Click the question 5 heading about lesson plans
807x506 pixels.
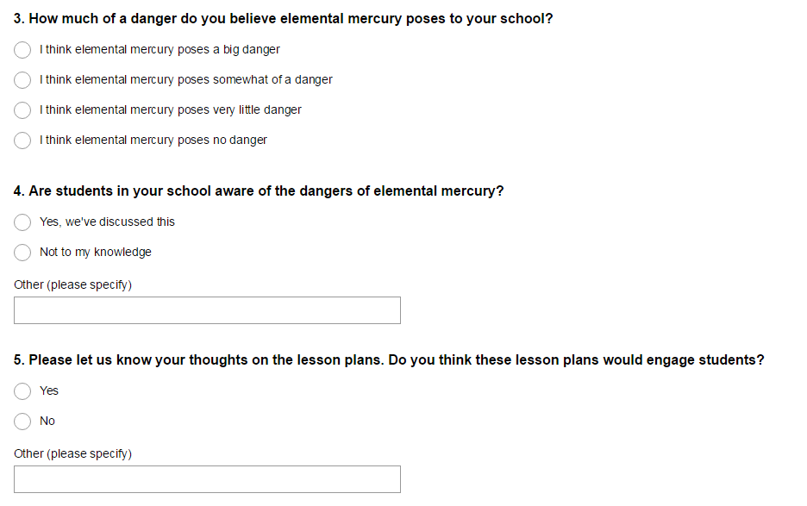388,360
